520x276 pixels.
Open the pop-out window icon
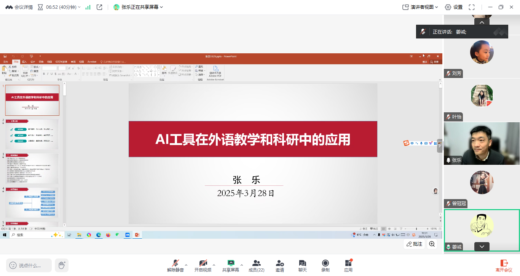click(99, 7)
